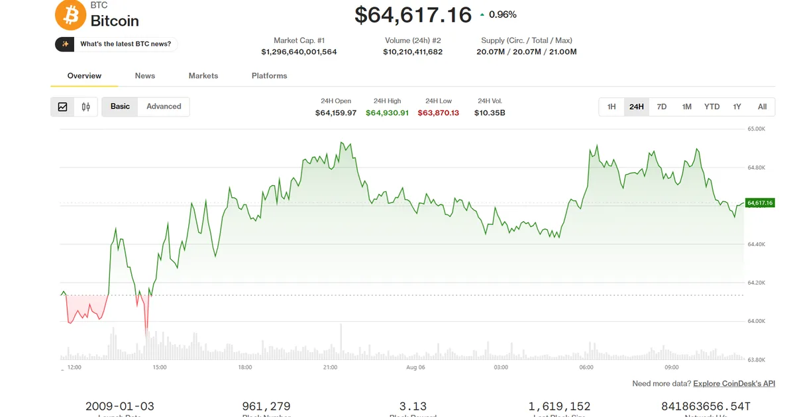
Task: Choose the 7D time range
Action: [x=662, y=107]
